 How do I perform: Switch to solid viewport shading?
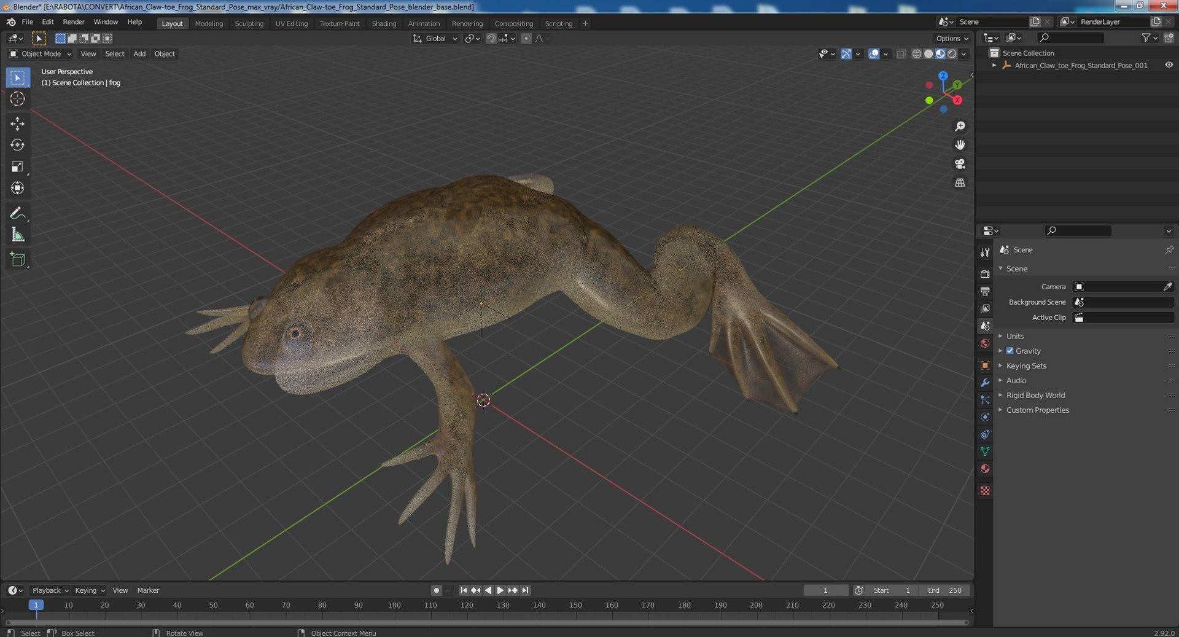[928, 54]
